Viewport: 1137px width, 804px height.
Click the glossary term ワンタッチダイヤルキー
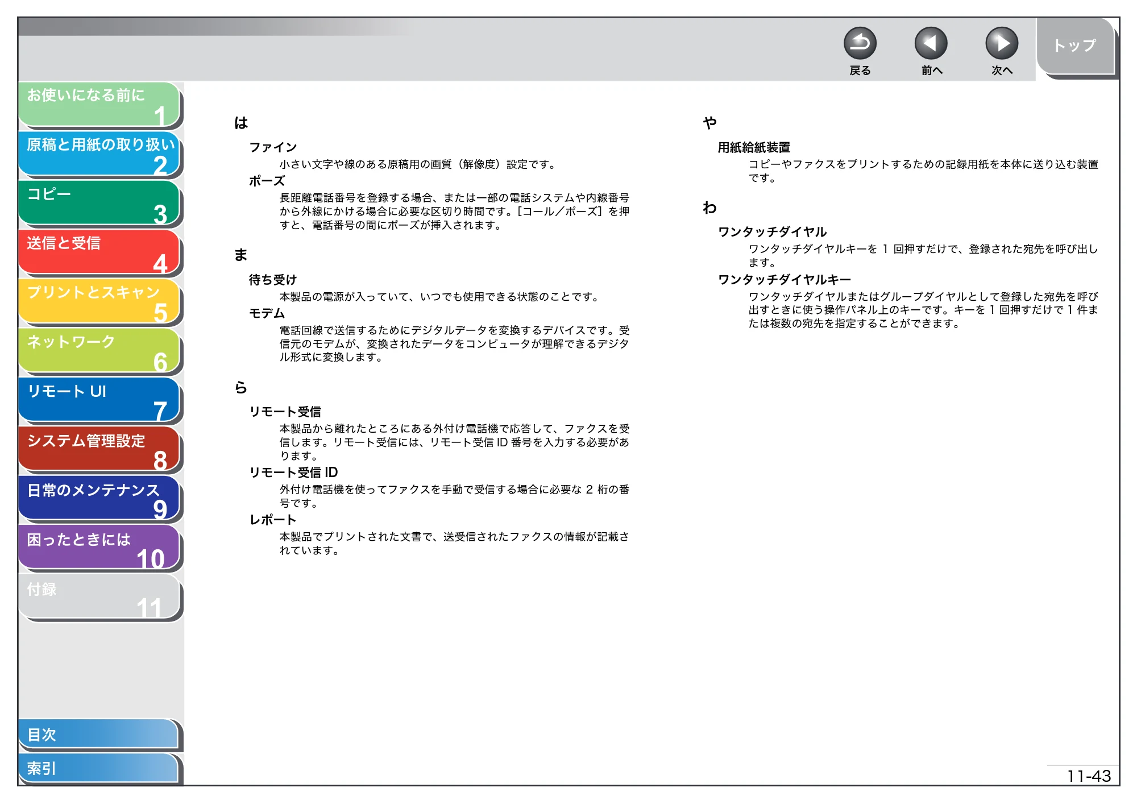tap(785, 280)
